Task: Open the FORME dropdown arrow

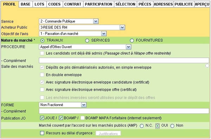Action: (x=84, y=105)
